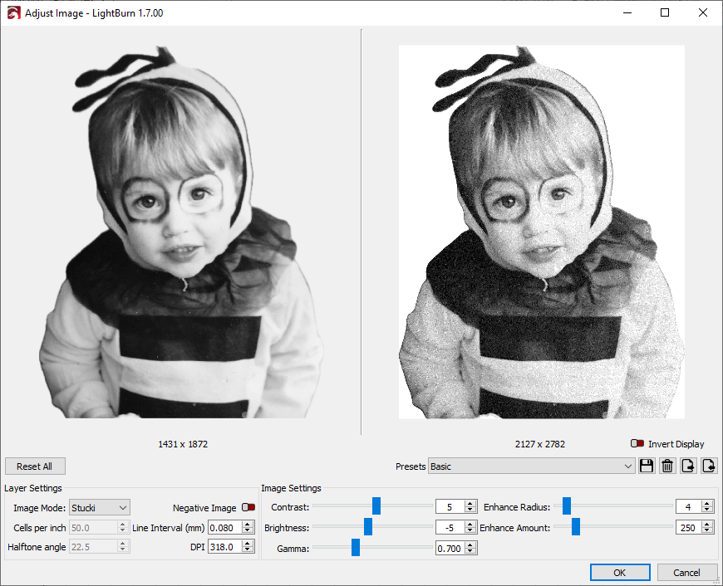Save the current preset settings
Image resolution: width=723 pixels, height=586 pixels.
(x=647, y=466)
